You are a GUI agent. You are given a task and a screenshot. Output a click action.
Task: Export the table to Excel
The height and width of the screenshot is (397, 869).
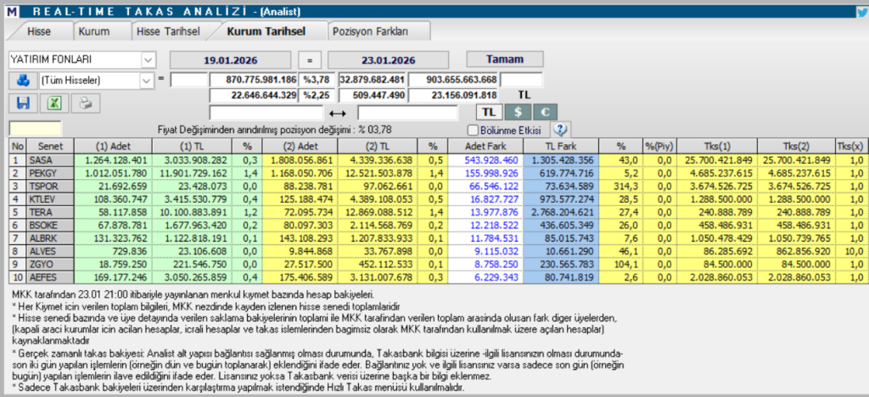54,103
